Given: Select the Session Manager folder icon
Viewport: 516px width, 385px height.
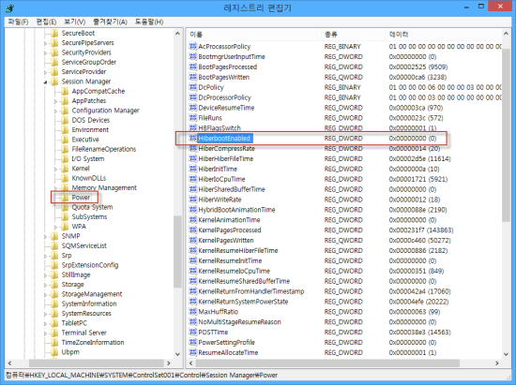Looking at the screenshot, I should click(x=54, y=81).
